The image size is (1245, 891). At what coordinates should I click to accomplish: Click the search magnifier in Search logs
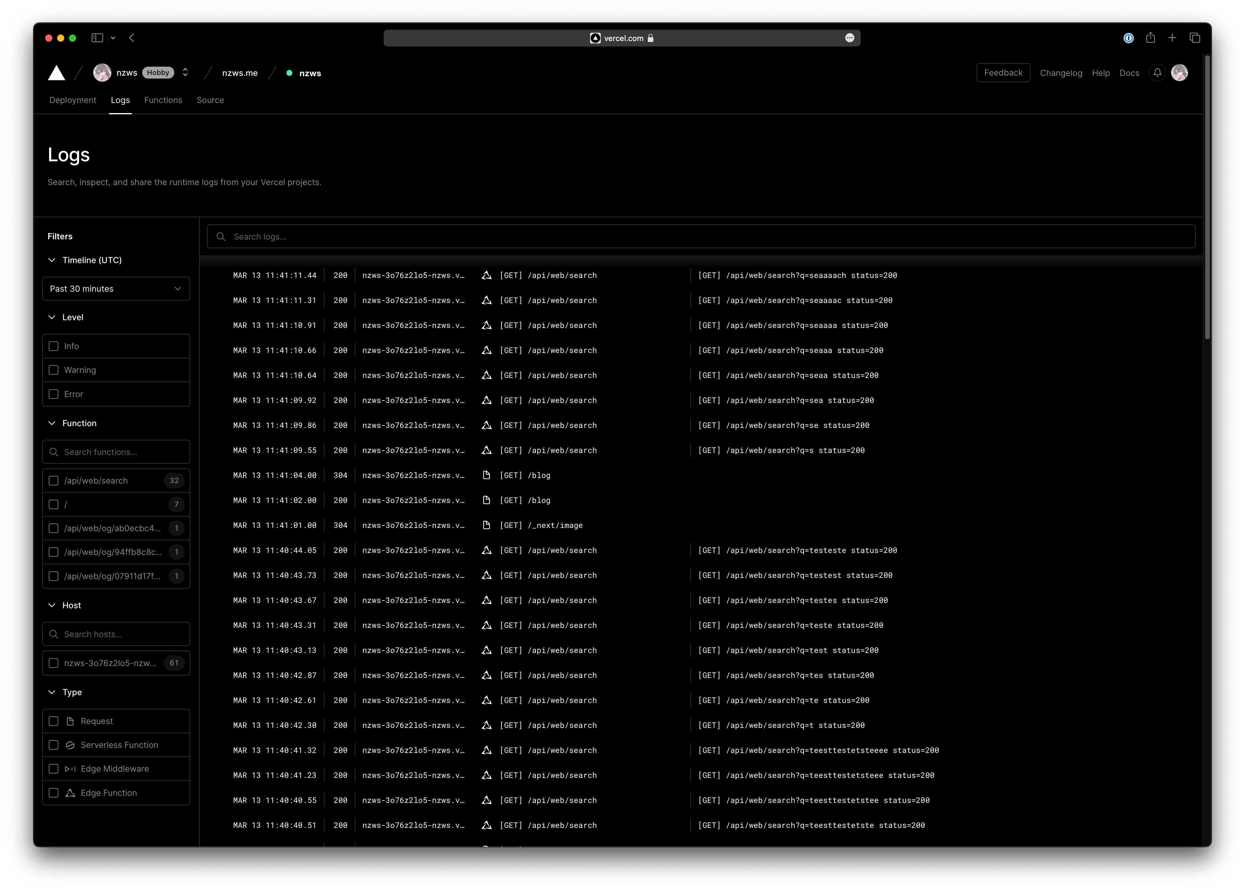221,237
